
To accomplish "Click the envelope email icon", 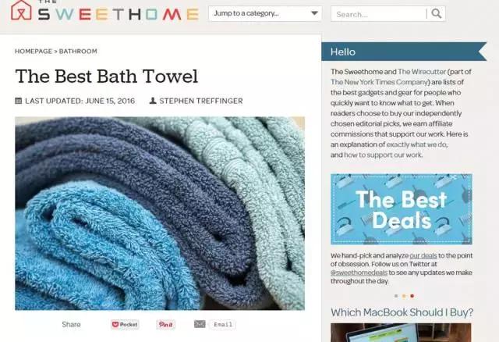I will coord(200,324).
